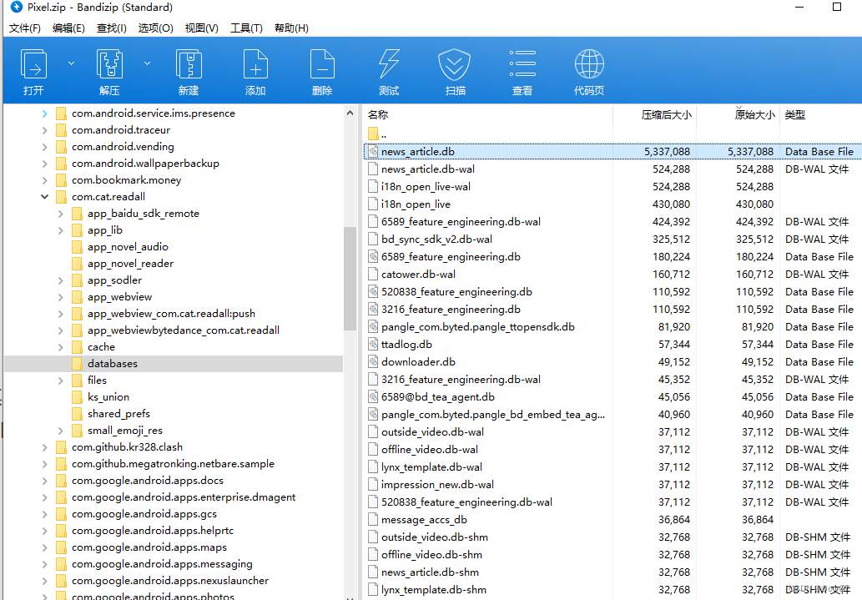Expand the app_lib folder
The image size is (862, 600).
60,230
